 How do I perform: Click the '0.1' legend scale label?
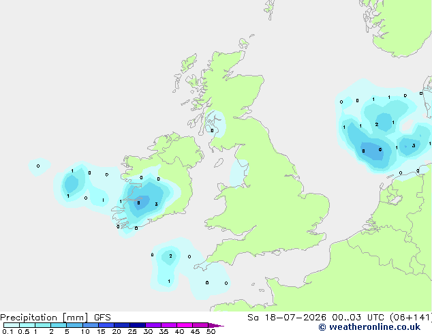7,331
